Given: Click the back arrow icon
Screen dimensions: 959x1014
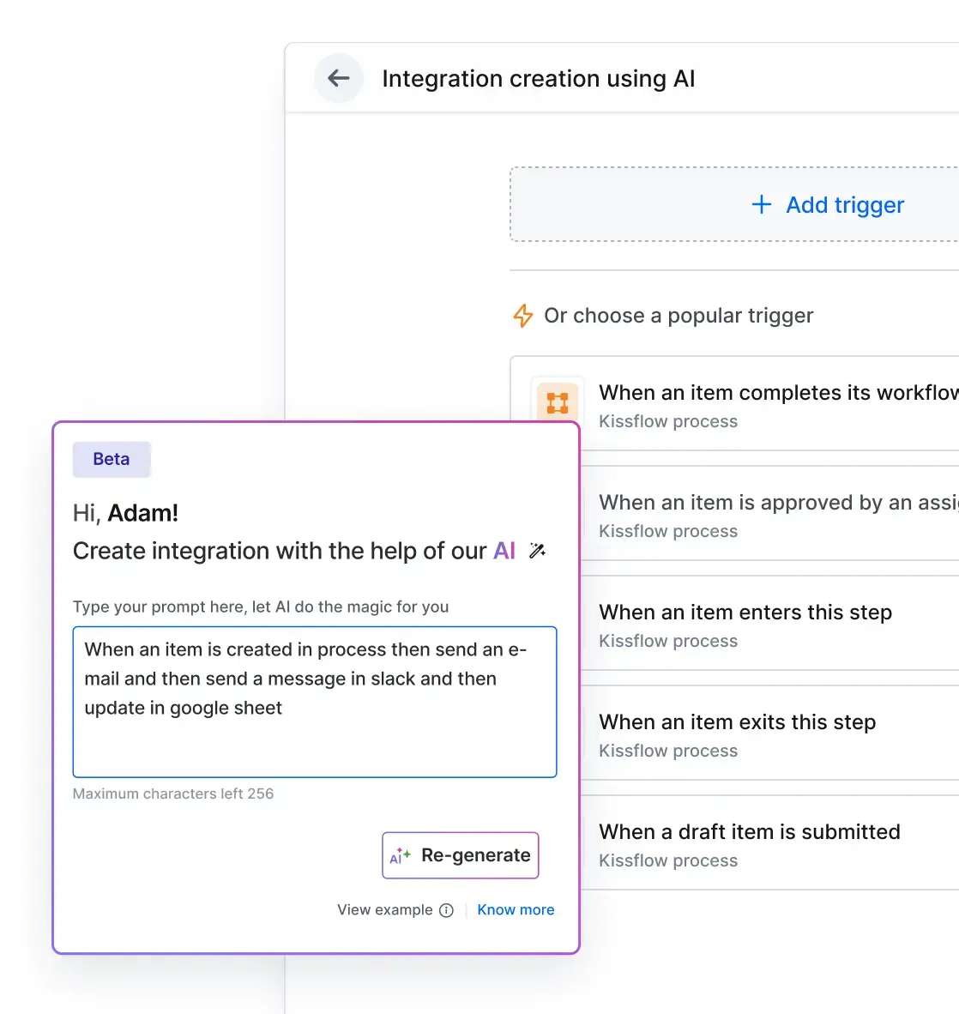Looking at the screenshot, I should [x=339, y=78].
